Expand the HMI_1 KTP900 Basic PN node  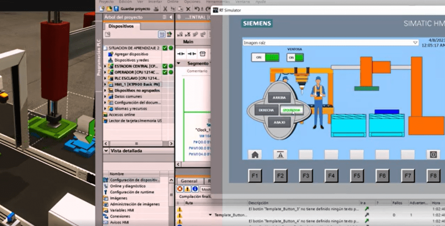point(106,84)
